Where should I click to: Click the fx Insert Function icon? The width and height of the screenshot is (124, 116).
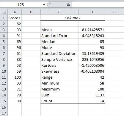point(68,4)
